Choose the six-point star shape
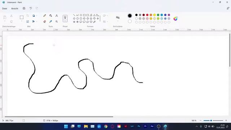 coord(78,22)
